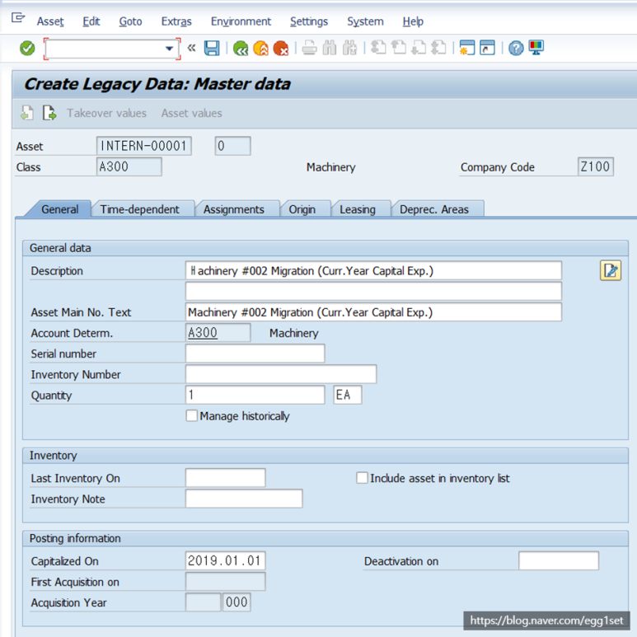Toggle the Manage historically checkbox
The image size is (637, 637).
point(191,415)
